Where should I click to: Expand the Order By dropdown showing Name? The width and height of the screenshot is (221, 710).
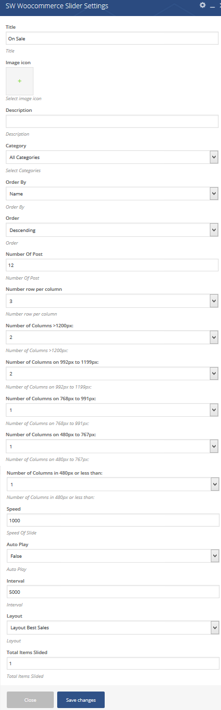[x=112, y=194]
